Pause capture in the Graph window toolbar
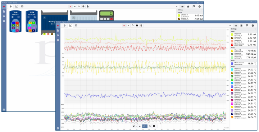This screenshot has height=132, width=259. coord(128,26)
